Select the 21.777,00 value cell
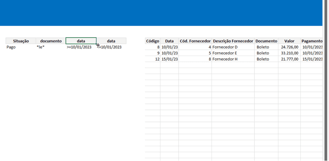The width and height of the screenshot is (329, 161). (289, 59)
